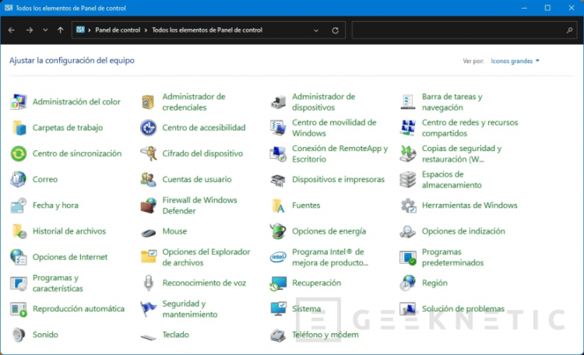Open Administrador de dispositivos icon
The width and height of the screenshot is (584, 355).
(x=278, y=102)
